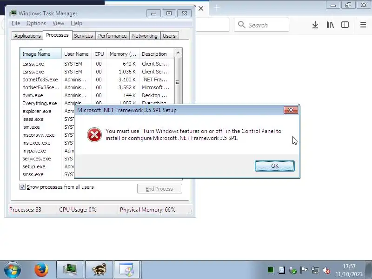Sort by Image Name column header
The width and height of the screenshot is (372, 279).
[40, 54]
